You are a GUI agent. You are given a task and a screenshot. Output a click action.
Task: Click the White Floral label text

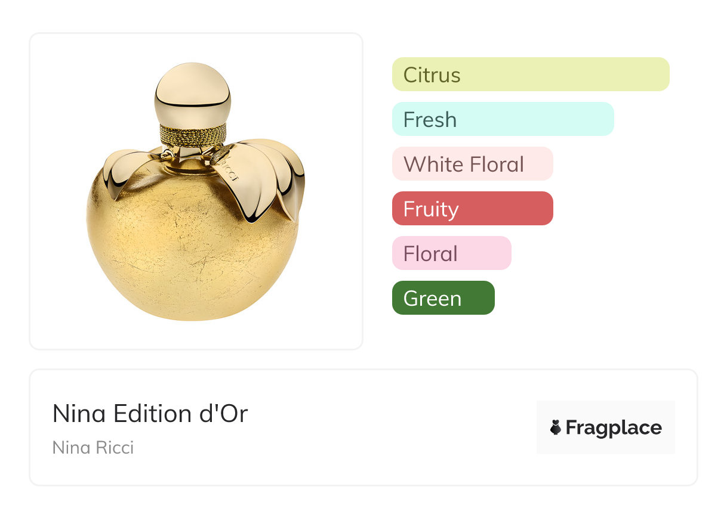click(464, 165)
